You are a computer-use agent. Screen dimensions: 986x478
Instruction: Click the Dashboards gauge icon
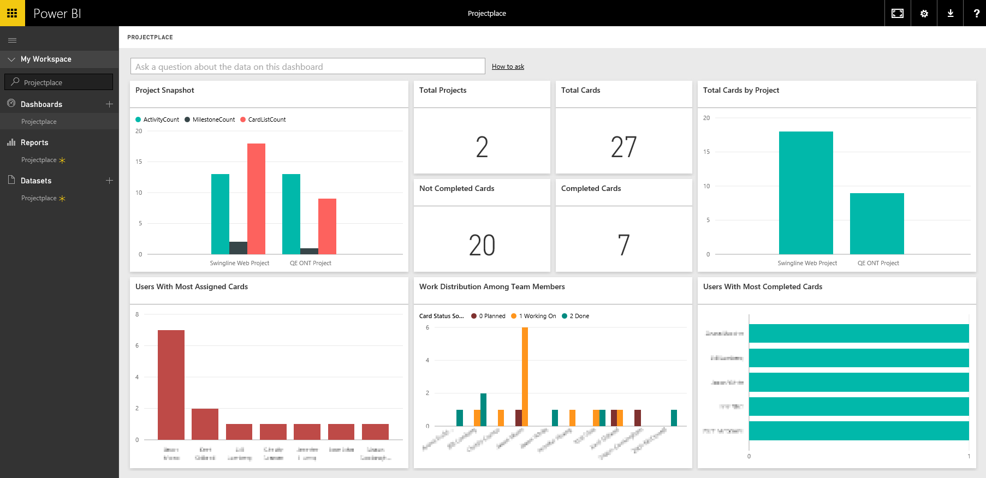coord(11,103)
